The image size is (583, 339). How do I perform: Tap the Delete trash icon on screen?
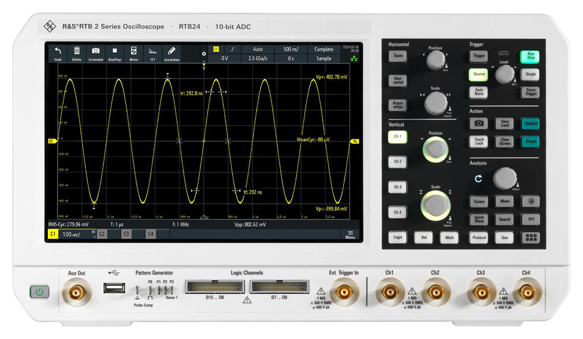point(77,52)
